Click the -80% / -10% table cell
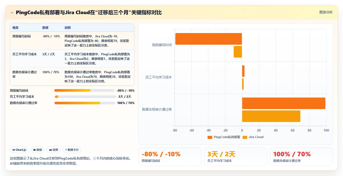 (x=51, y=36)
